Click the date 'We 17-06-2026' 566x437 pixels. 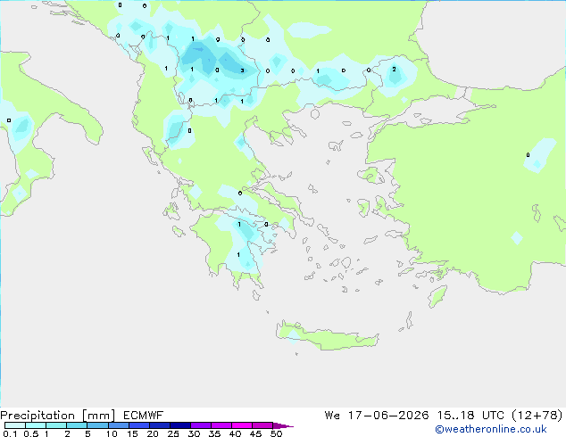[x=377, y=416]
